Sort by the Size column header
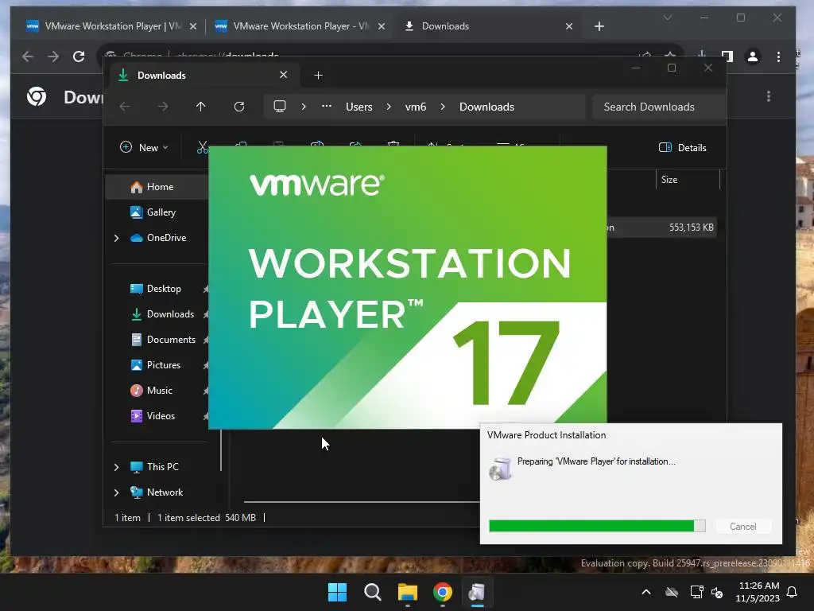814x611 pixels. 688,179
